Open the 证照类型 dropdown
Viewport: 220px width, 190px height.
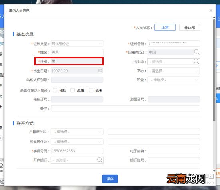[77, 44]
